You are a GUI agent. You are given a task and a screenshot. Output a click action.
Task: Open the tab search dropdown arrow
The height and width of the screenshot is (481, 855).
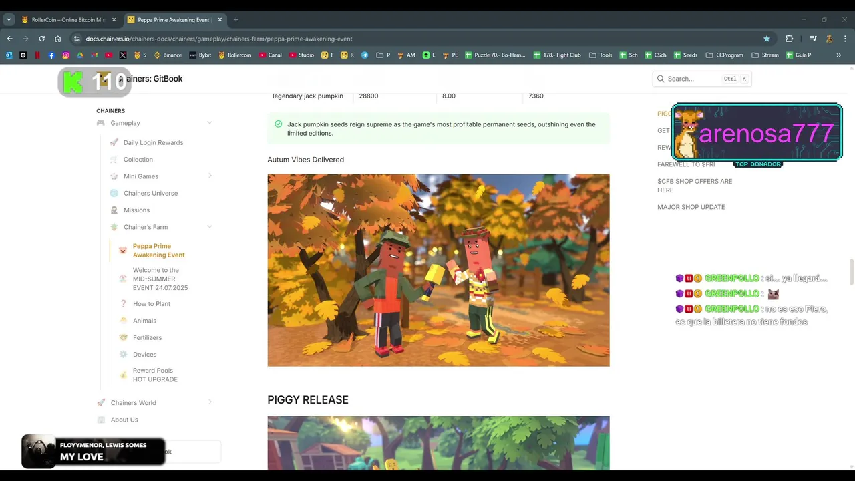point(9,19)
